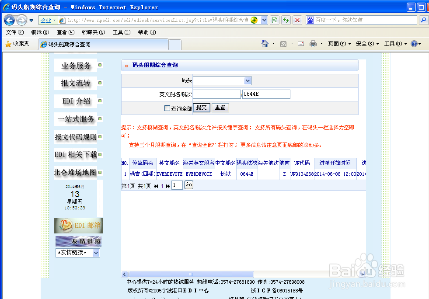This screenshot has width=429, height=299.
Task: Click the RSS feeds icon
Action: click(283, 44)
